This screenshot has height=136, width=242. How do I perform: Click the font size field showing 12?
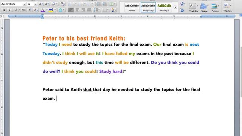(x=30, y=4)
